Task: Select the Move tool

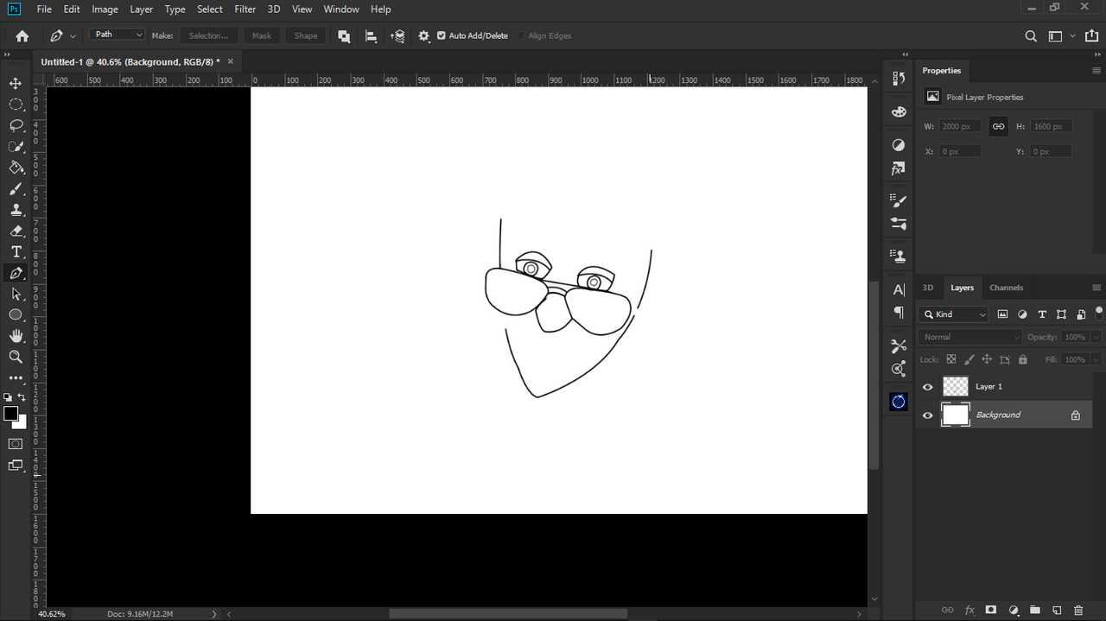Action: 16,83
